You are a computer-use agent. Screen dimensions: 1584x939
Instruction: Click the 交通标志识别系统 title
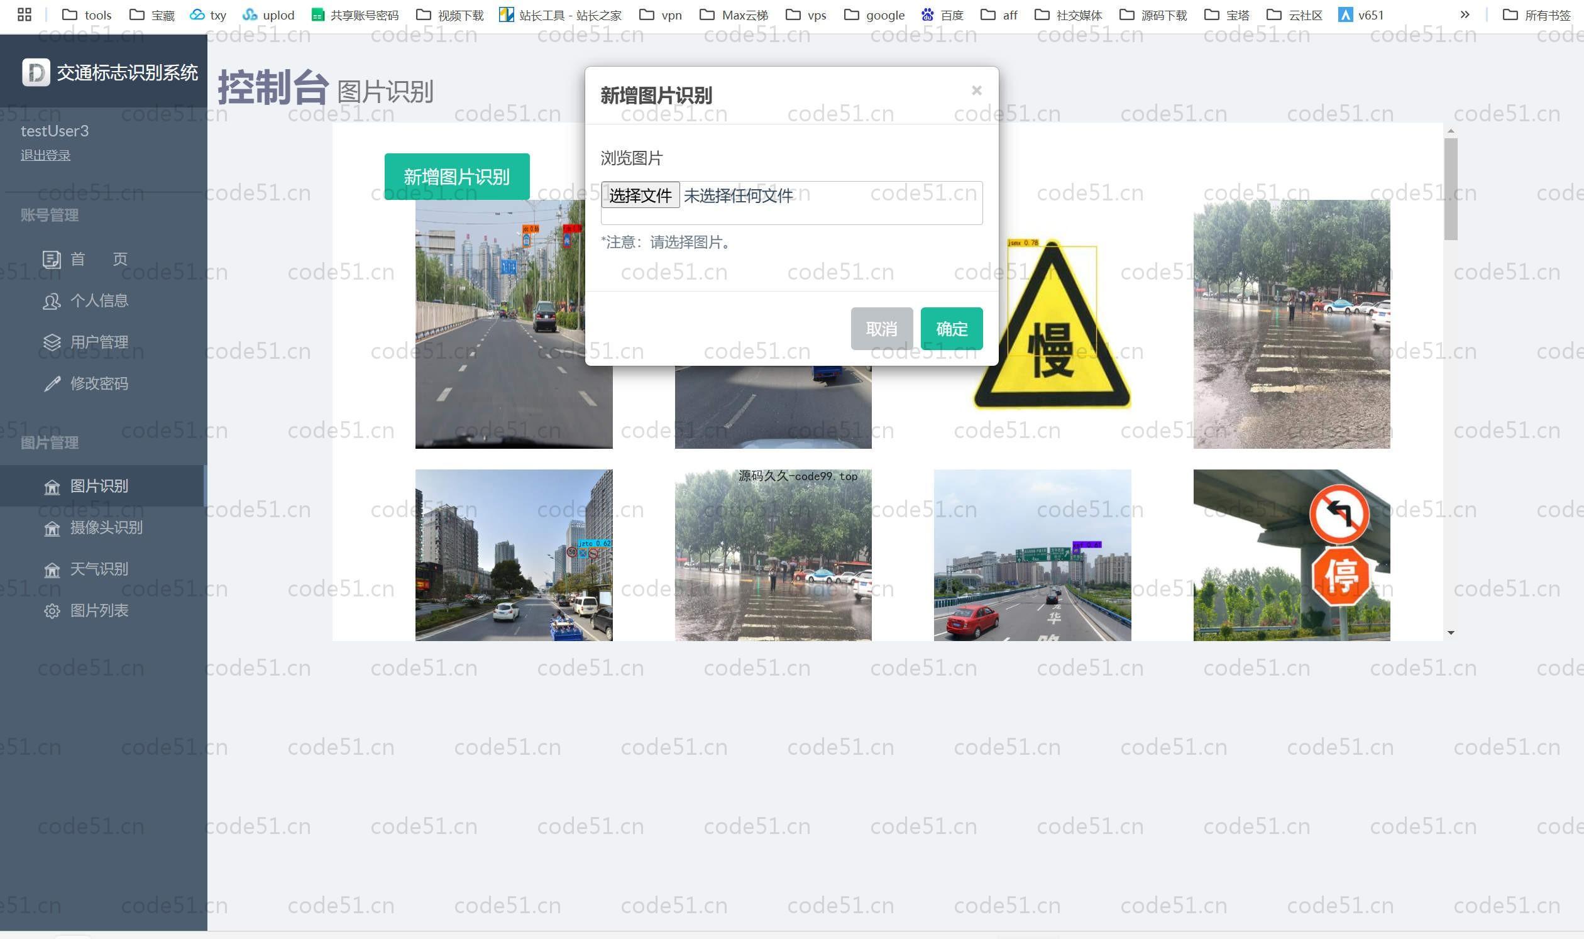click(x=127, y=73)
